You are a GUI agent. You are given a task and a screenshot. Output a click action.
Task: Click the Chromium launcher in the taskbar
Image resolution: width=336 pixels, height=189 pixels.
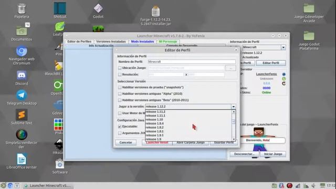tap(10, 185)
